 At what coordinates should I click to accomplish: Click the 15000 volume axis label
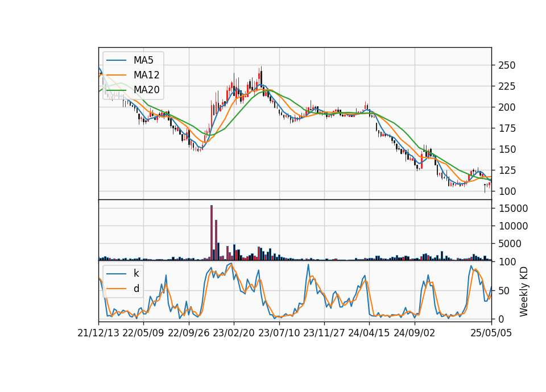point(513,208)
